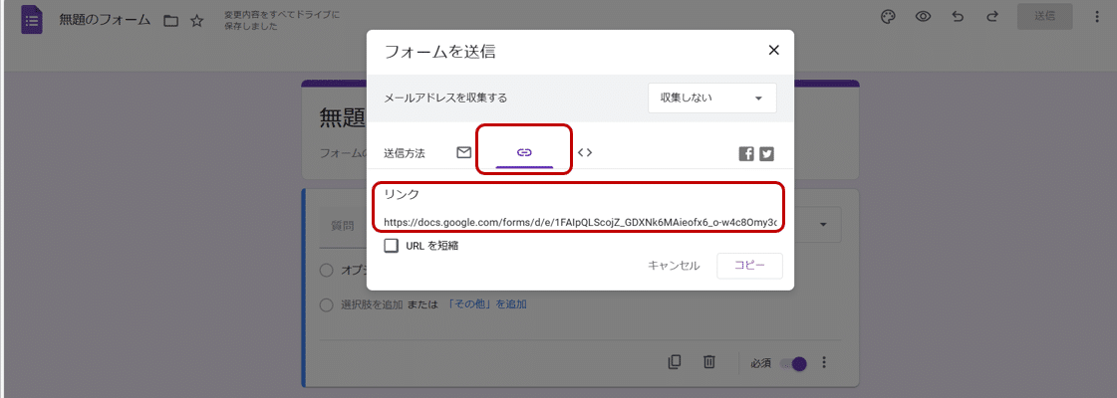Enable the URL を短縮 checkbox
This screenshot has height=398, width=1117.
tap(392, 245)
